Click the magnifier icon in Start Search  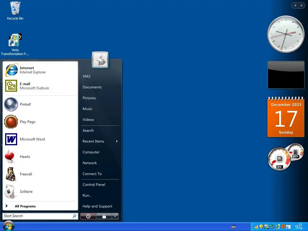(x=75, y=216)
